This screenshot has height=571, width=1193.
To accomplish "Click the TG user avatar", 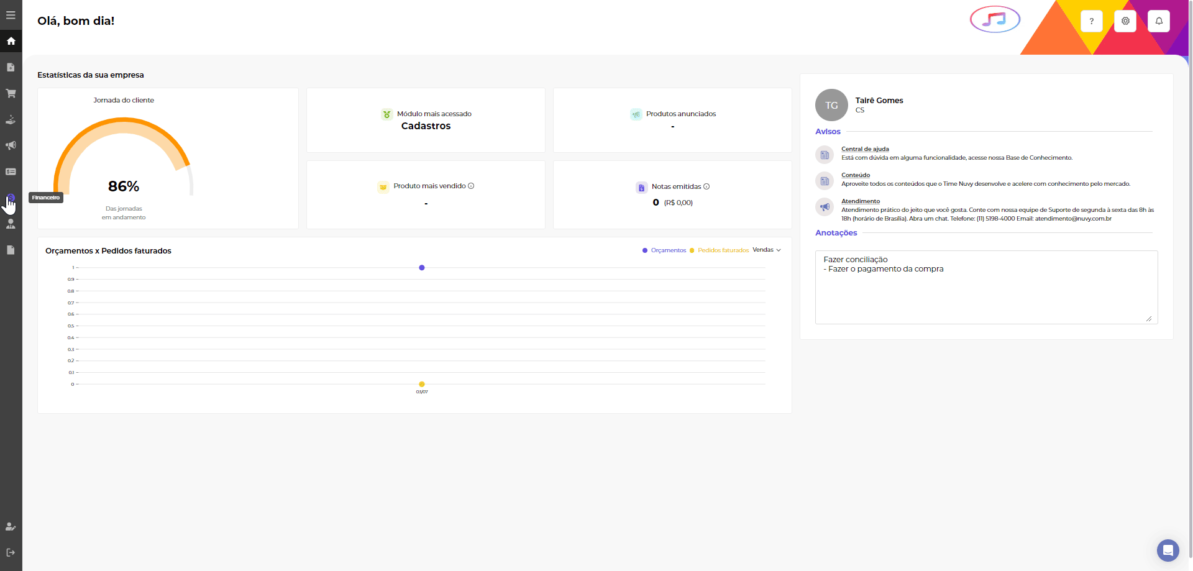I will tap(831, 105).
